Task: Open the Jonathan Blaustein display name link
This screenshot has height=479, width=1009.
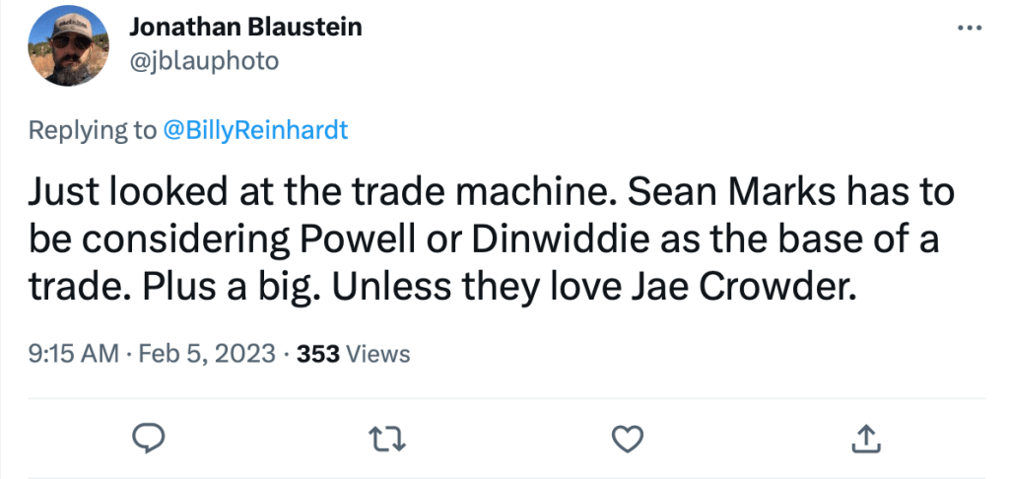Action: point(245,27)
